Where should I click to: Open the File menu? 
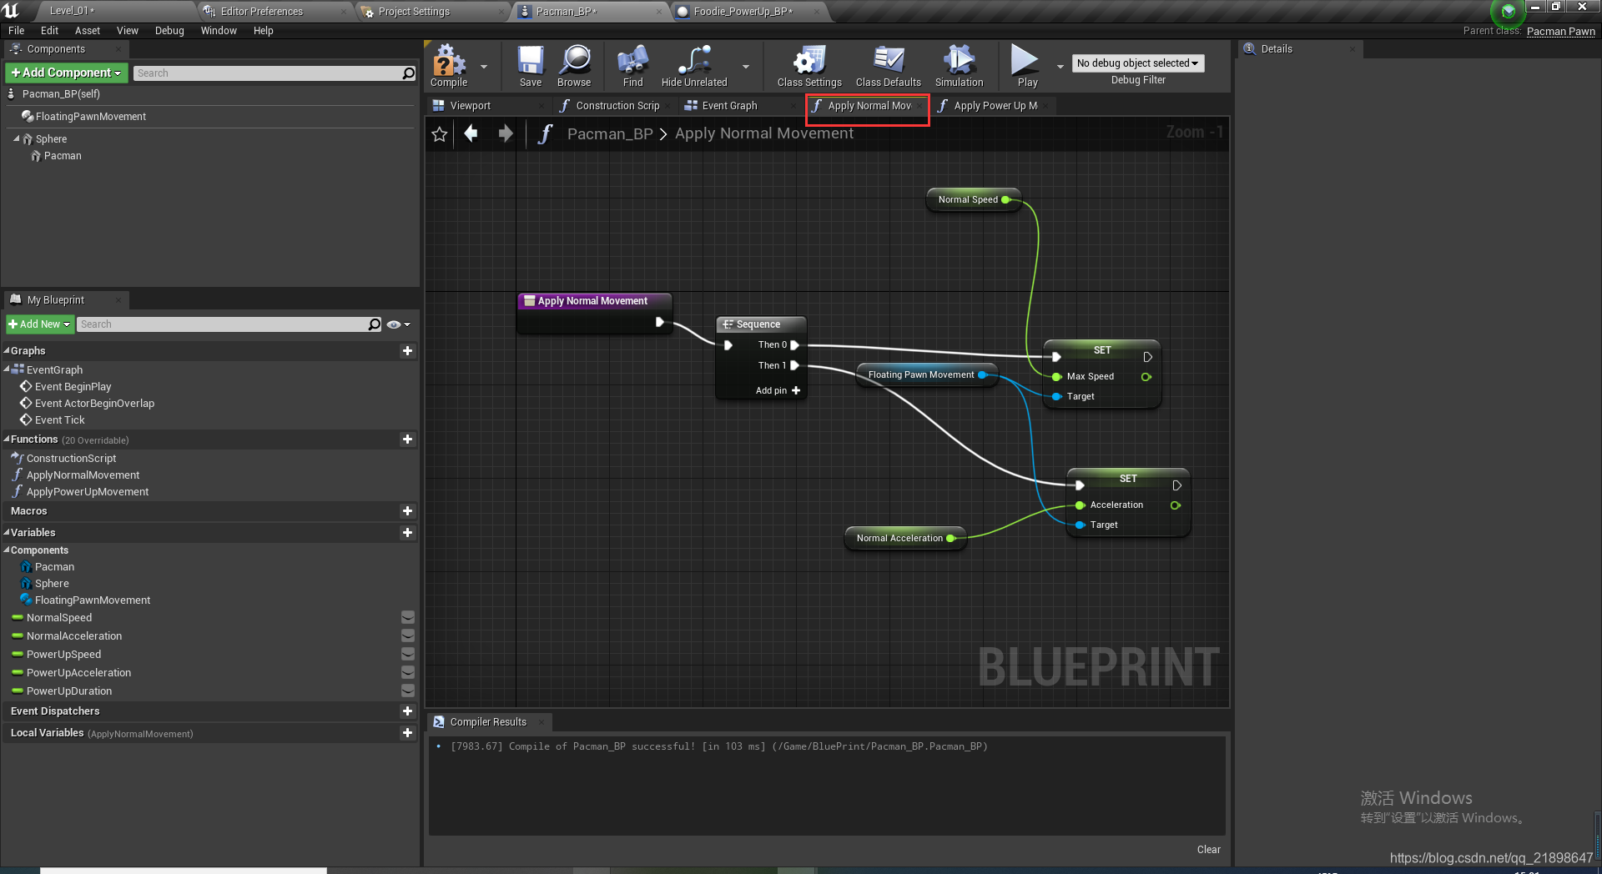(x=17, y=31)
